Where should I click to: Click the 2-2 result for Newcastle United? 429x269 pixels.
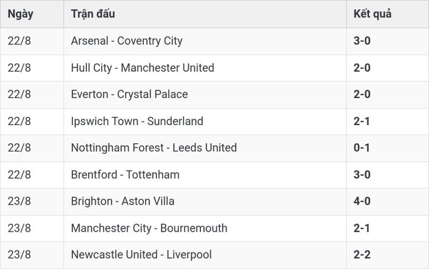362,255
